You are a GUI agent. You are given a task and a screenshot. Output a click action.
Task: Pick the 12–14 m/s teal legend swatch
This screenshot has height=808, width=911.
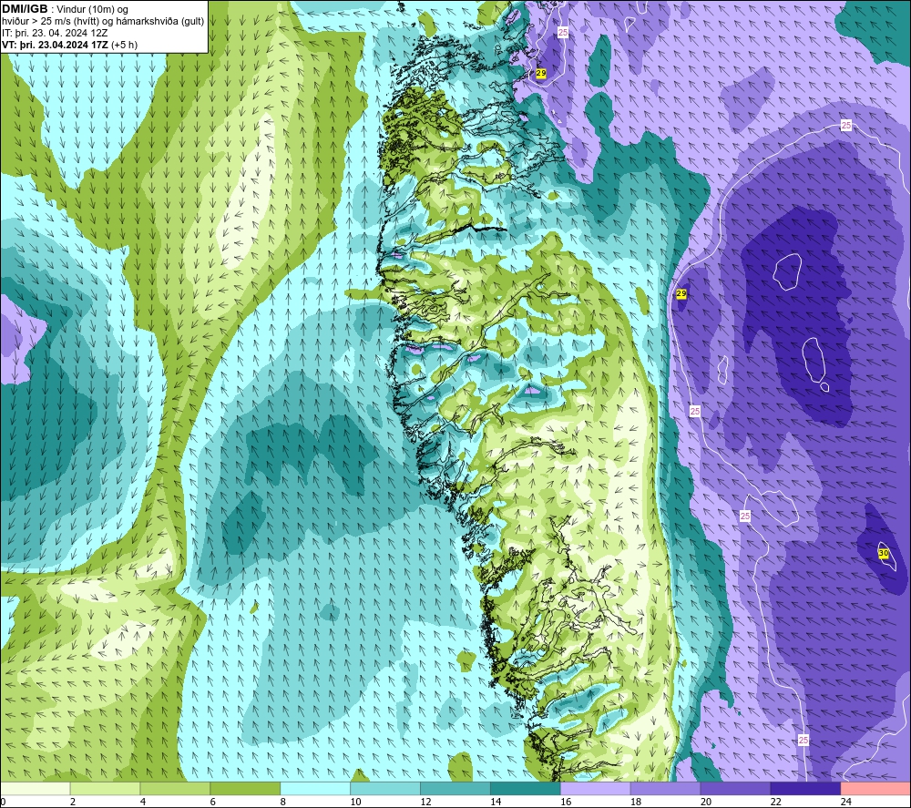point(455,789)
